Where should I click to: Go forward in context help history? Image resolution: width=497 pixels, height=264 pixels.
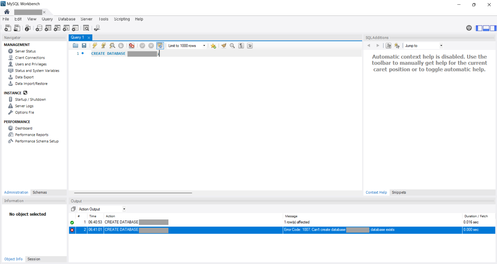point(378,46)
